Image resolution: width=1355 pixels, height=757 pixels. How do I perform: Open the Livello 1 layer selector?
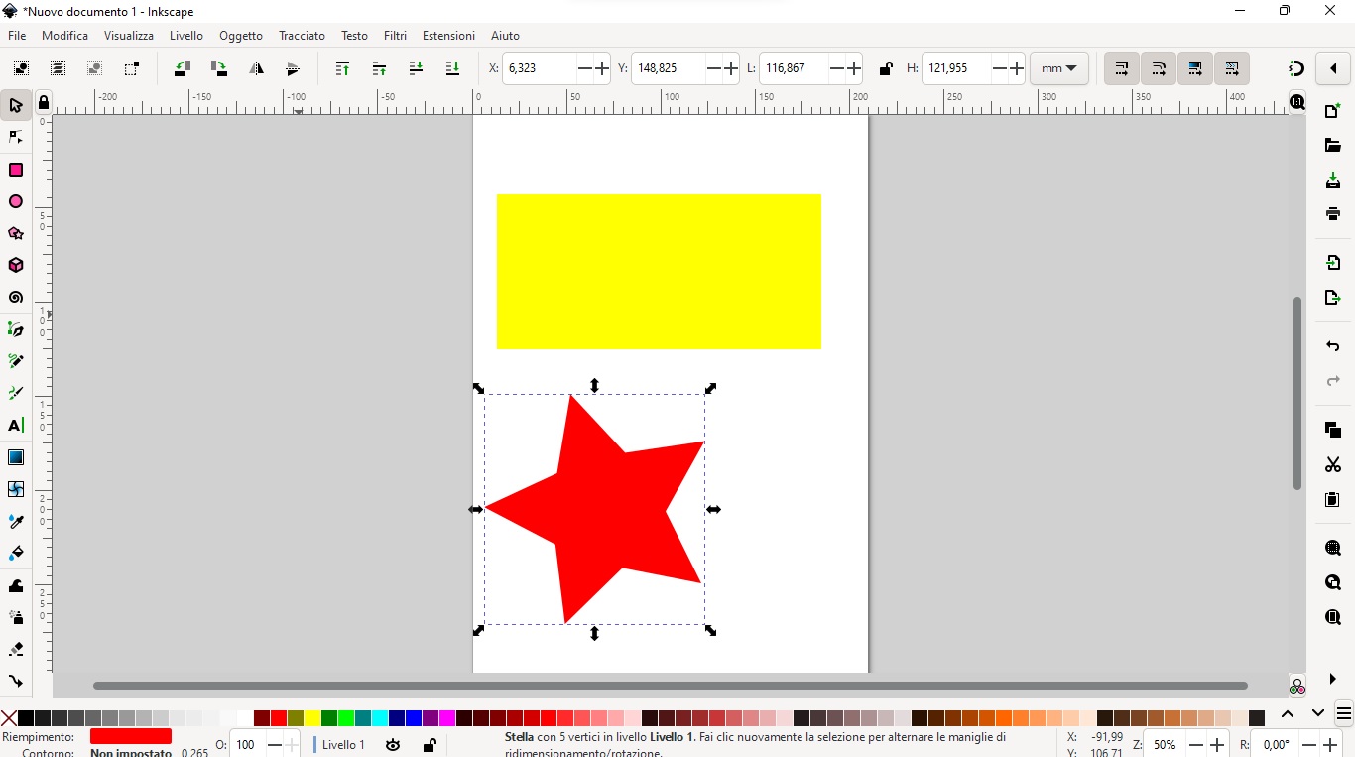click(341, 745)
